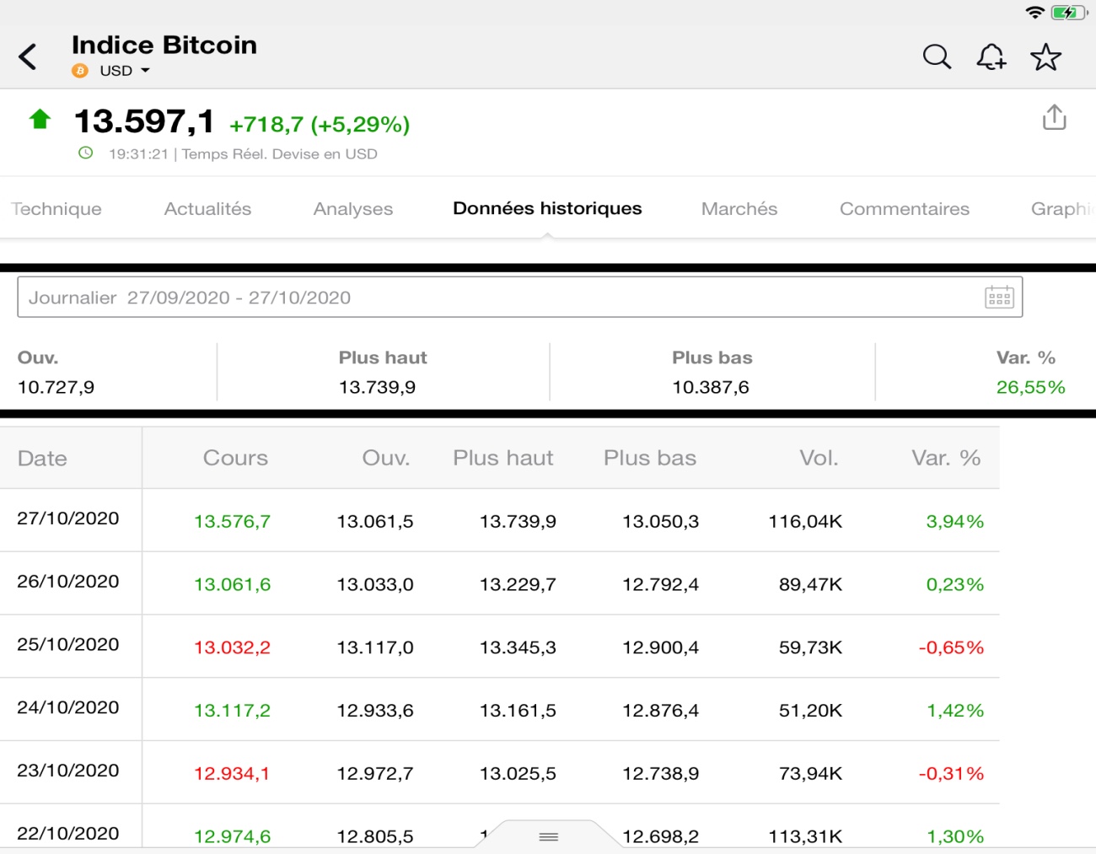
Task: Tap the orange Bitcoin coin icon
Action: click(x=80, y=71)
